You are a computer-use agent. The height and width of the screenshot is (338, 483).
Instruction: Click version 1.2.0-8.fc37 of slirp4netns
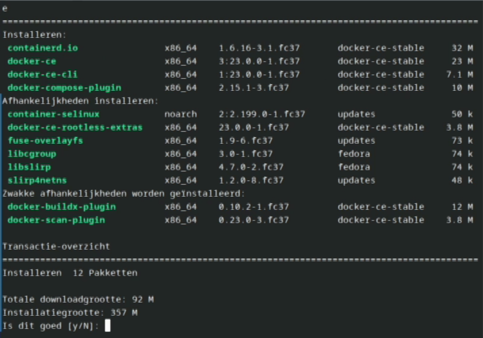coord(251,180)
